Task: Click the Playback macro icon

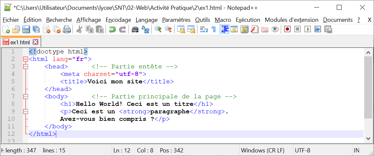Action: [308, 29]
